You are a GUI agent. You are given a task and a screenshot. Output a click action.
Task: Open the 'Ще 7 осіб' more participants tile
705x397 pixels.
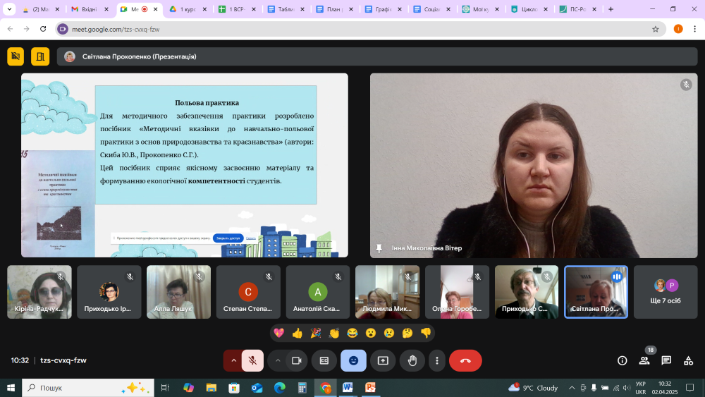click(666, 292)
